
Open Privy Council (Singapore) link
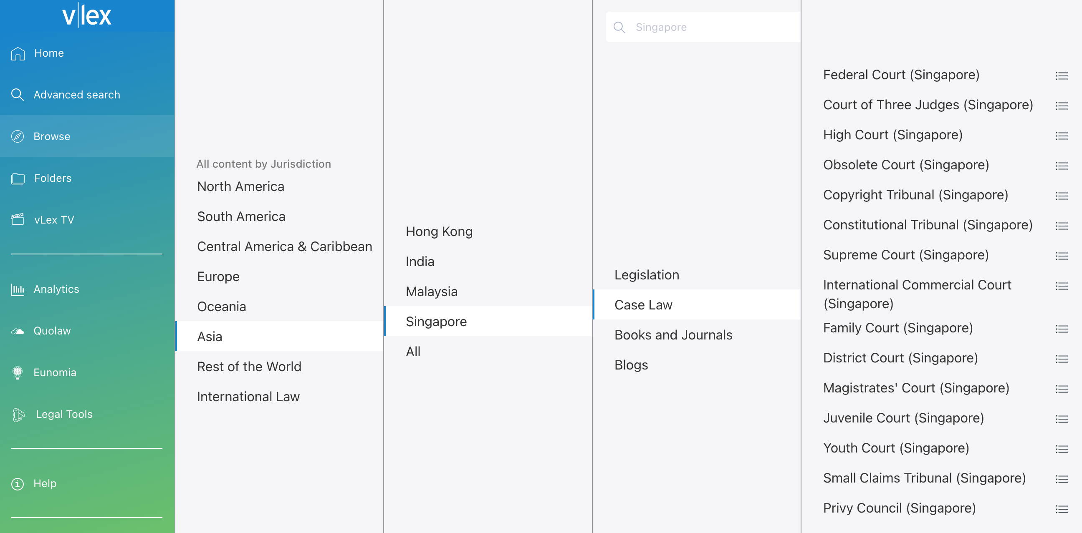[x=899, y=508]
